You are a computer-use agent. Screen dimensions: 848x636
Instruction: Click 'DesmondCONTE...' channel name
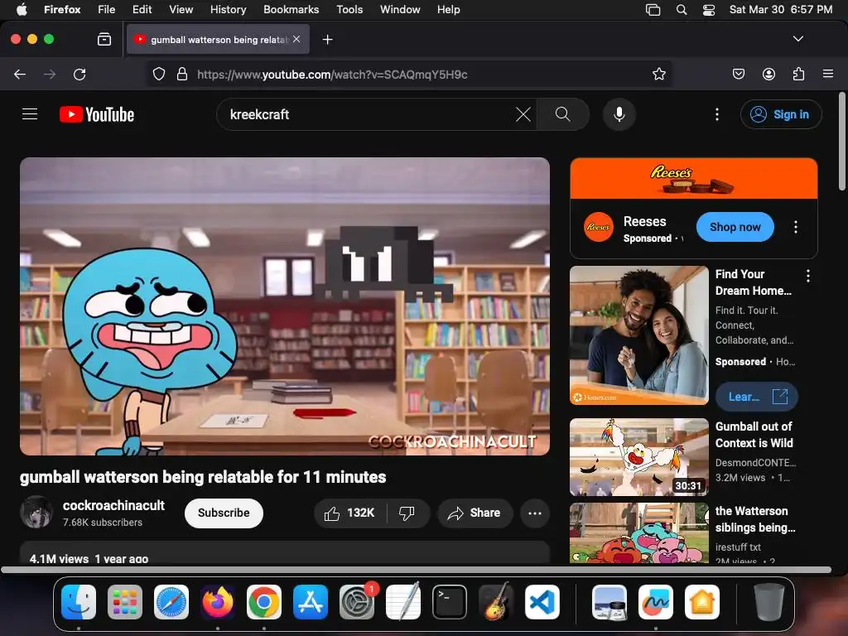(x=755, y=462)
